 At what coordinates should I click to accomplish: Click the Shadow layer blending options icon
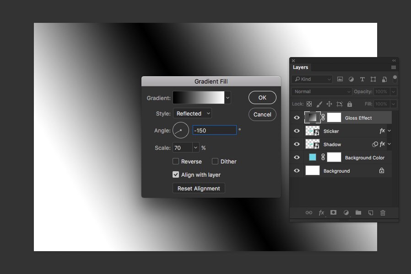375,144
